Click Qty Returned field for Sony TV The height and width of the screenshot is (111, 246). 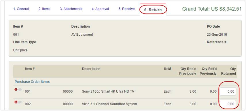click(228, 91)
